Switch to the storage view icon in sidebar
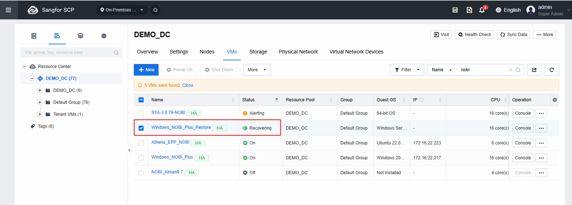Viewport: 572px width, 205px height. click(x=80, y=36)
